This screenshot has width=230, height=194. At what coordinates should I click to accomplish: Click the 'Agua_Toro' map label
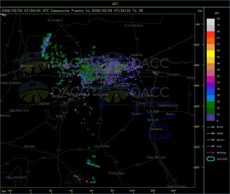coord(27,66)
